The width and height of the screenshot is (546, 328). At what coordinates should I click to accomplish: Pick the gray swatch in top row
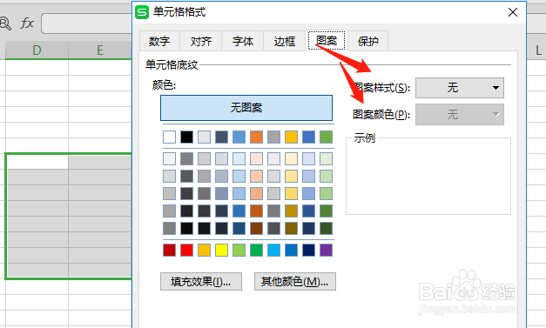pyautogui.click(x=273, y=137)
